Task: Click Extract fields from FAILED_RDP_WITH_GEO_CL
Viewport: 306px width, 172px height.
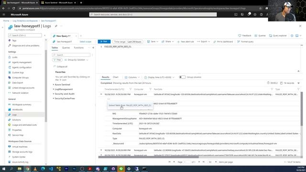Action: (130, 105)
